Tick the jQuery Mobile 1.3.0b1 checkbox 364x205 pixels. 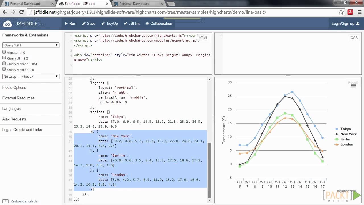click(4, 63)
